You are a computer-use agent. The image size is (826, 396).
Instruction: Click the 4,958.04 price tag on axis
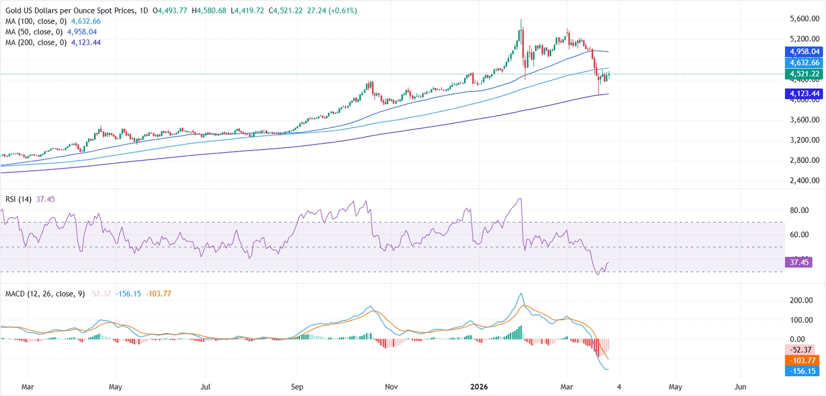pyautogui.click(x=804, y=52)
